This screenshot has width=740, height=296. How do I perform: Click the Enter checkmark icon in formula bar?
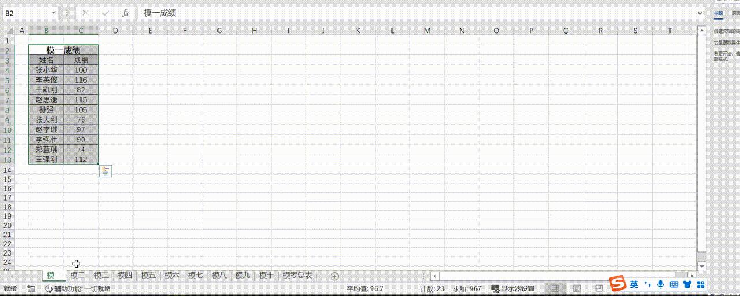click(x=106, y=12)
